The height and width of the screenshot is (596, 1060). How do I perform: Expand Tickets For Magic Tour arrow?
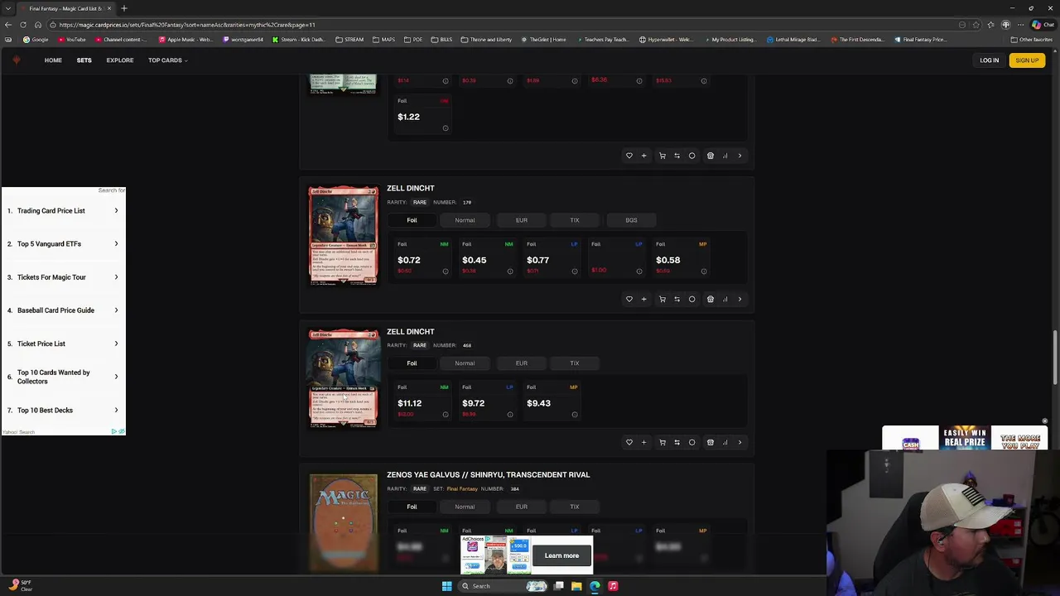pyautogui.click(x=116, y=276)
